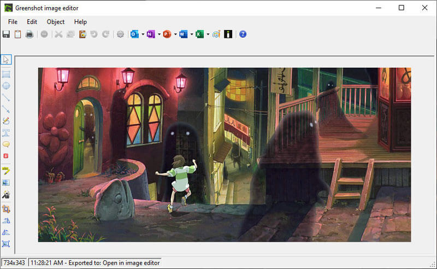Image resolution: width=437 pixels, height=269 pixels.
Task: Select the Selection (cursor) tool
Action: (6, 60)
